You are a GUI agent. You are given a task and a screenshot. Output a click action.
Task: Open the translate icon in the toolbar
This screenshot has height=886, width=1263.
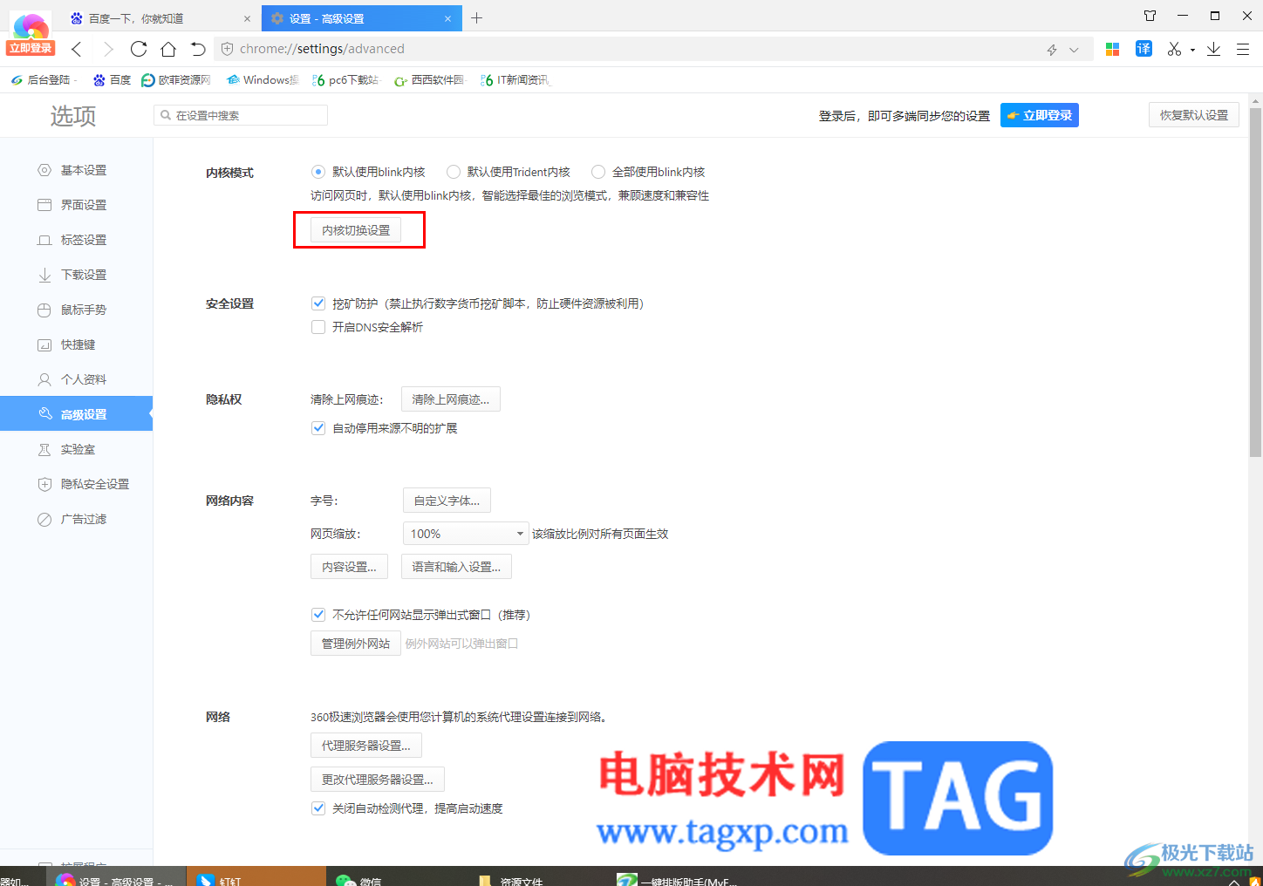point(1144,49)
